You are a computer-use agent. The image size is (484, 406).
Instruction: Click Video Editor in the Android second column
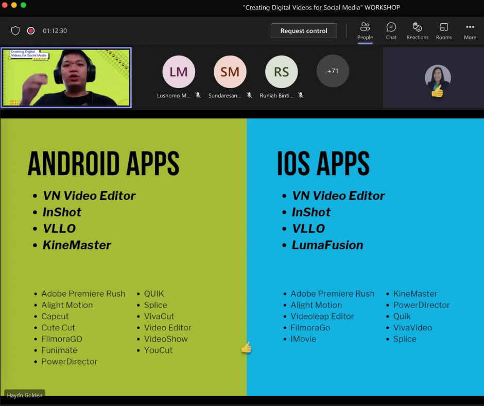[x=168, y=328]
